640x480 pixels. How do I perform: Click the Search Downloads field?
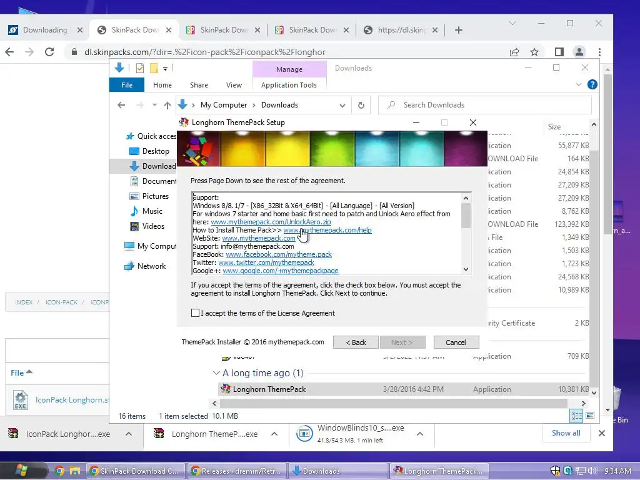pyautogui.click(x=485, y=105)
